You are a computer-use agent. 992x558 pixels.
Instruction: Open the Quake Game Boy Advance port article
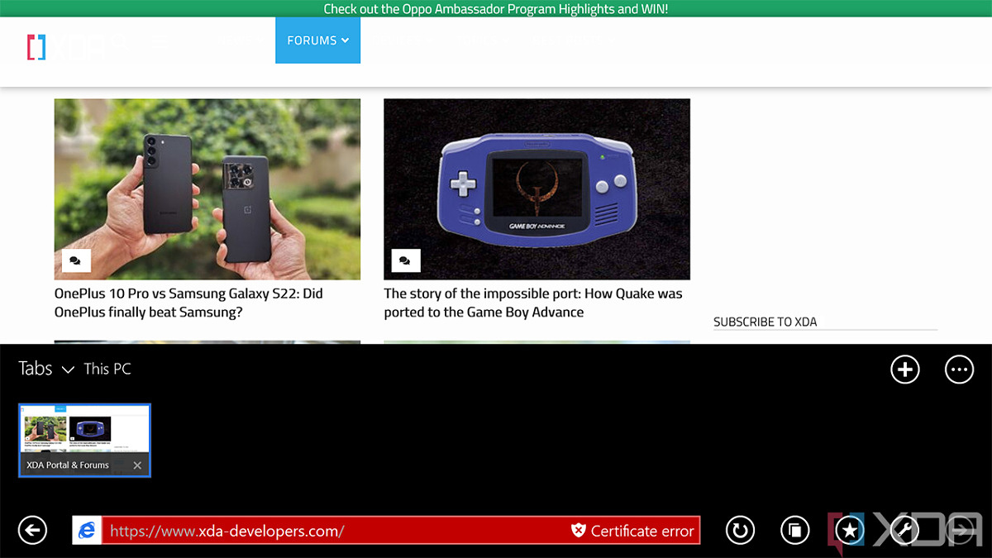coord(533,303)
